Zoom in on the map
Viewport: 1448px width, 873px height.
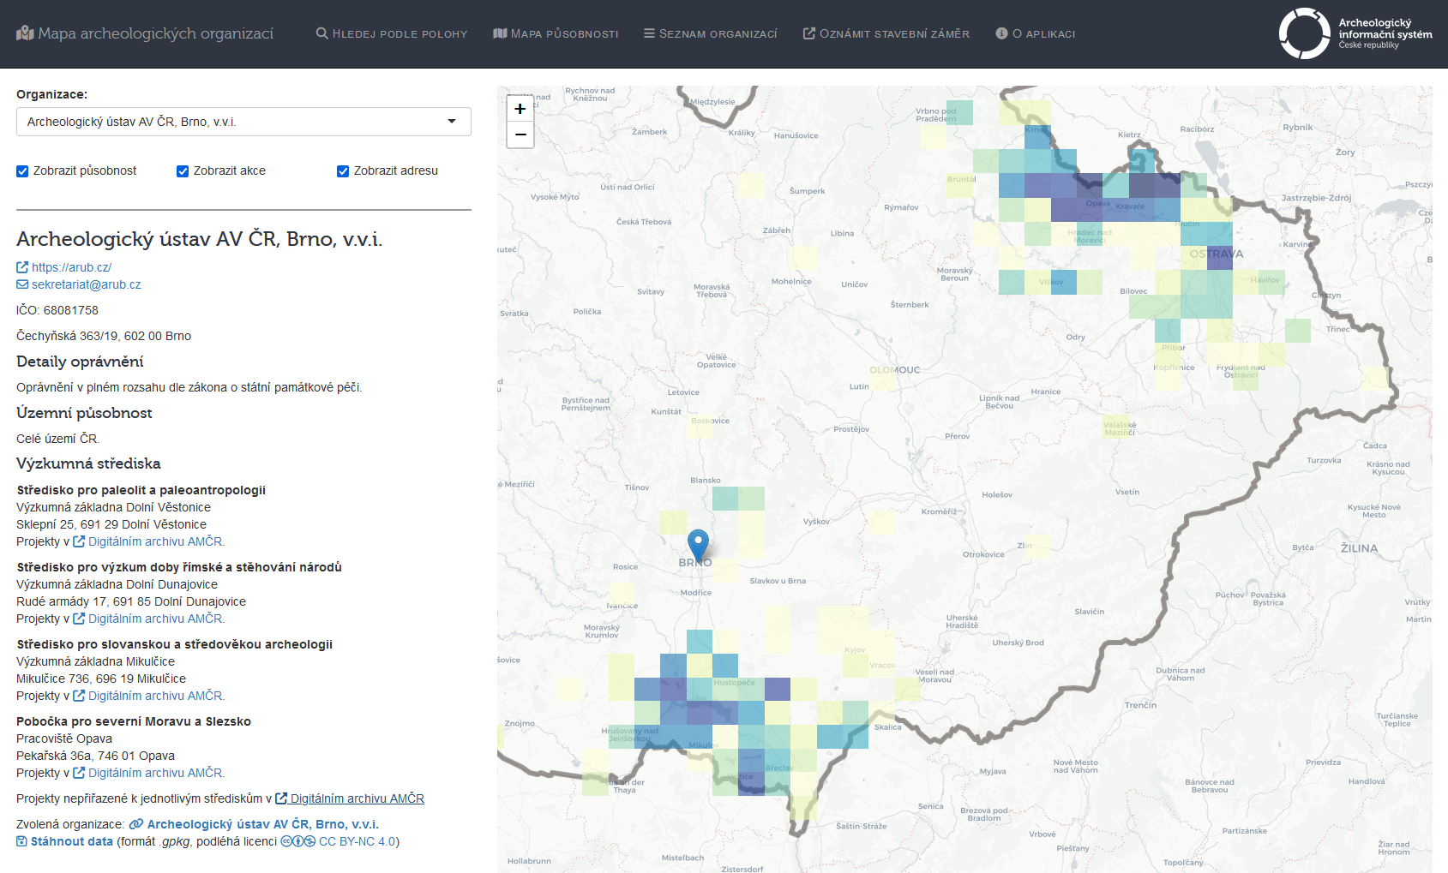point(520,109)
